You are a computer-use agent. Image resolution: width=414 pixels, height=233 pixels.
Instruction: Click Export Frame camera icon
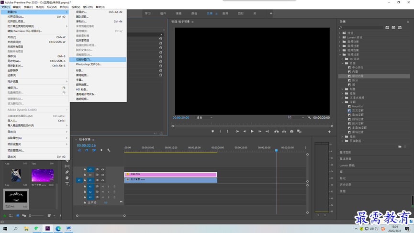[292, 132]
